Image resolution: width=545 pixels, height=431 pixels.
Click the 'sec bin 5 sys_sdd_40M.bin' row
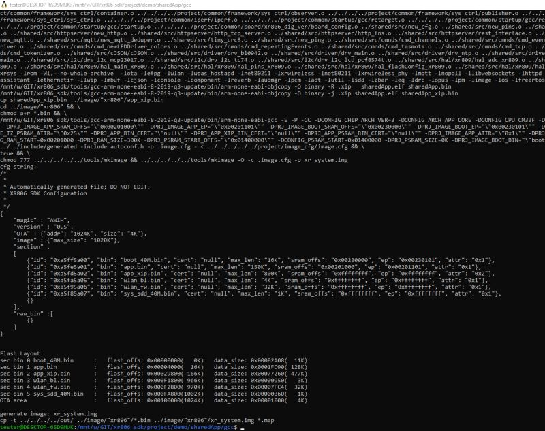[154, 394]
